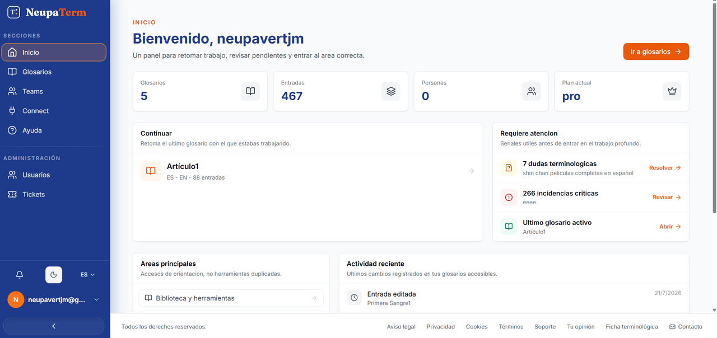Image resolution: width=717 pixels, height=338 pixels.
Task: Click the Bienvenido, neupavertjm heading
Action: click(x=218, y=39)
